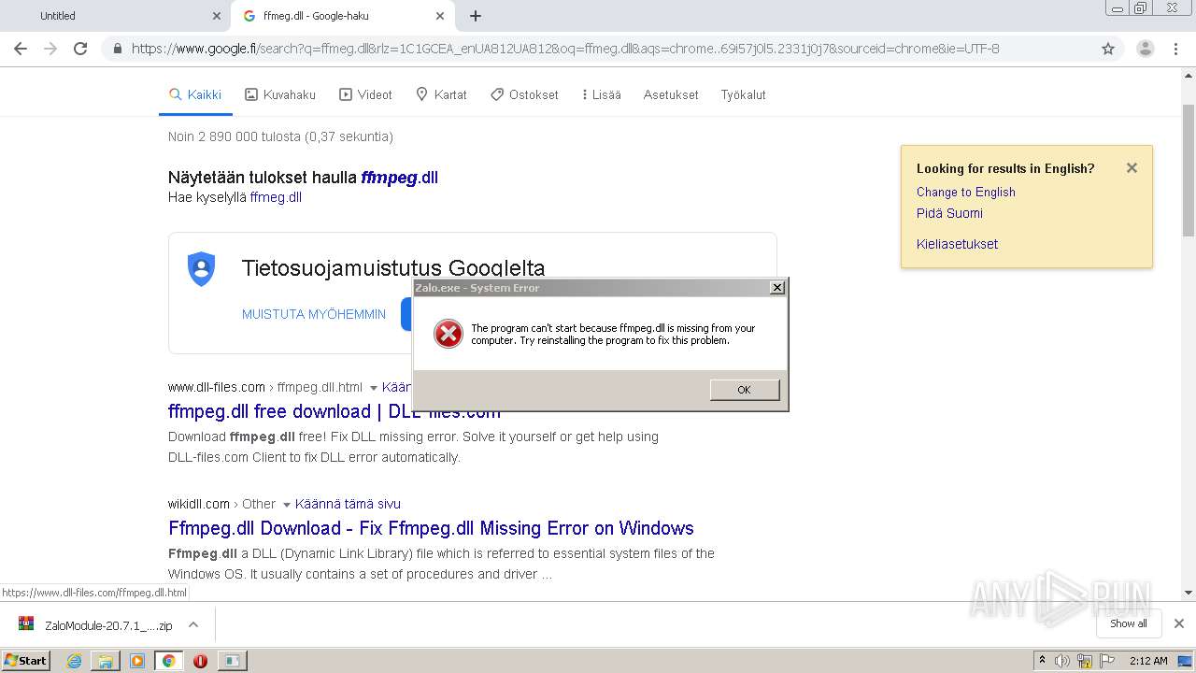1196x673 pixels.
Task: Open the Kuvahaku image search tab
Action: pos(280,94)
